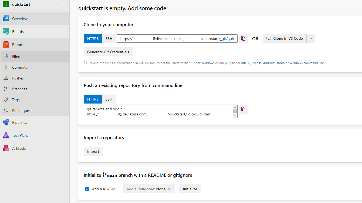Open the IntelliJ plugin link
This screenshot has width=362, height=203.
[246, 63]
